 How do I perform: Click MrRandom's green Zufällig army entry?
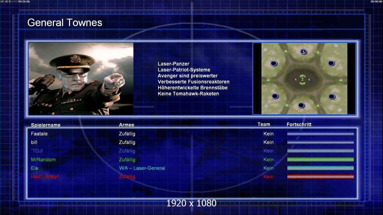(x=127, y=159)
